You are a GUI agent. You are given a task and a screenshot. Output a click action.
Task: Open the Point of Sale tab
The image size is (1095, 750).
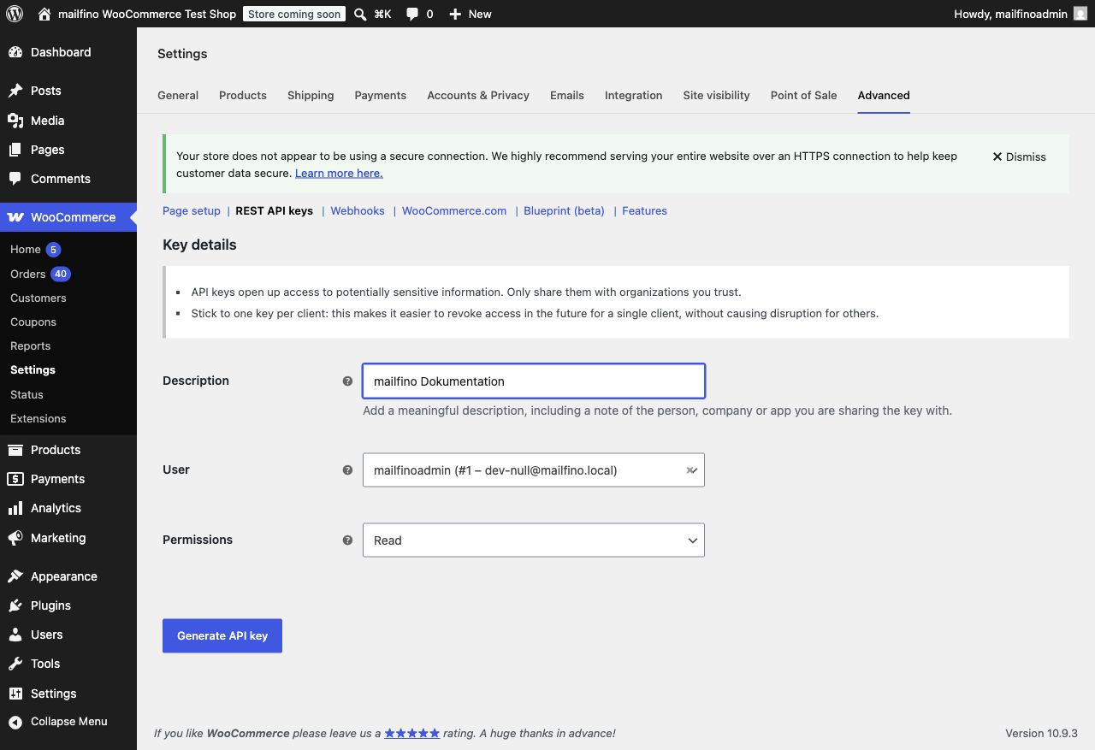[x=804, y=95]
